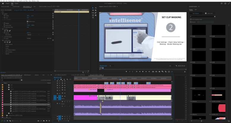The image size is (231, 123).
Task: Expand the Curves section
Action: click(x=2, y=48)
